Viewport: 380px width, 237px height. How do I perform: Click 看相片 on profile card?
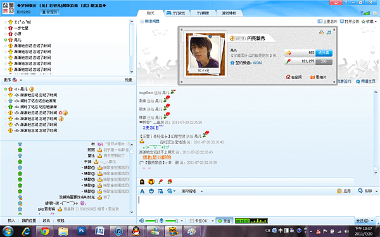[318, 77]
